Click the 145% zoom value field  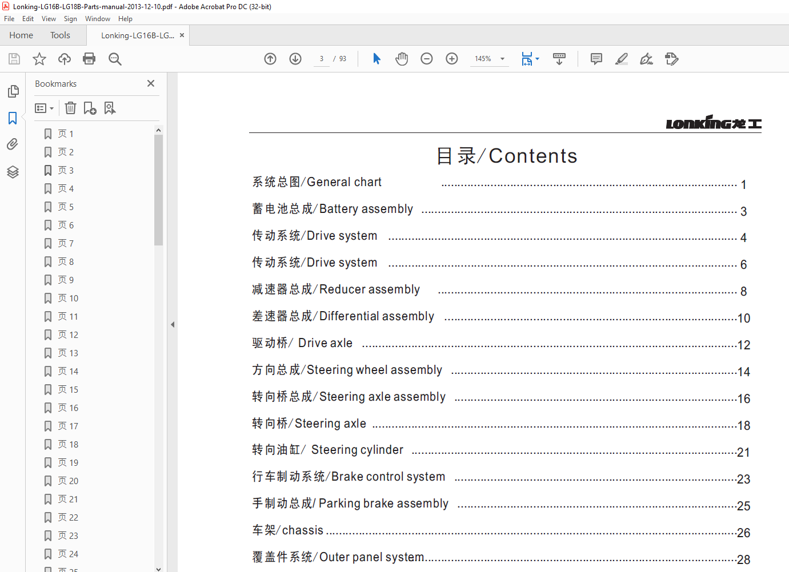tap(483, 59)
